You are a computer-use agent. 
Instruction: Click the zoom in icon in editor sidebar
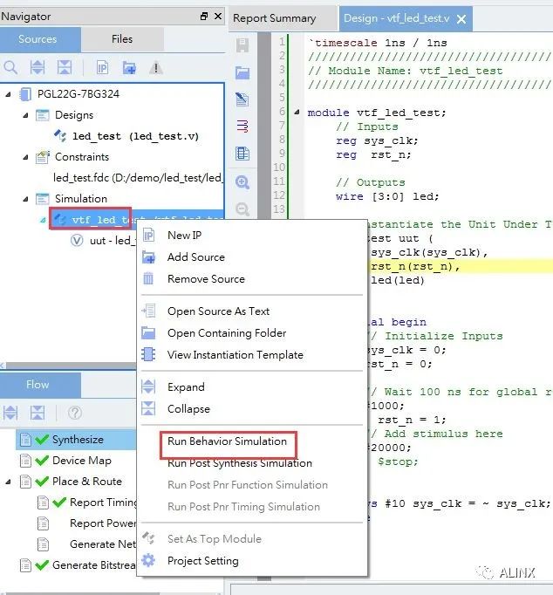(x=242, y=182)
